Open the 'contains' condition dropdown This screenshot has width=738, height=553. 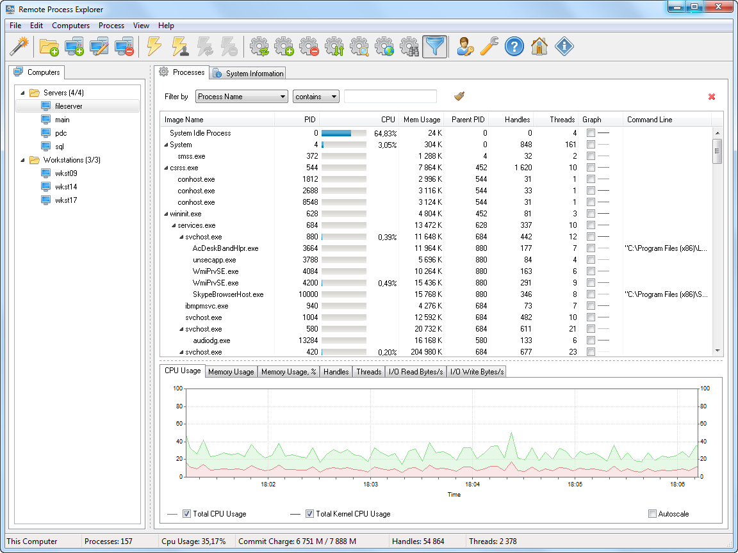click(316, 97)
